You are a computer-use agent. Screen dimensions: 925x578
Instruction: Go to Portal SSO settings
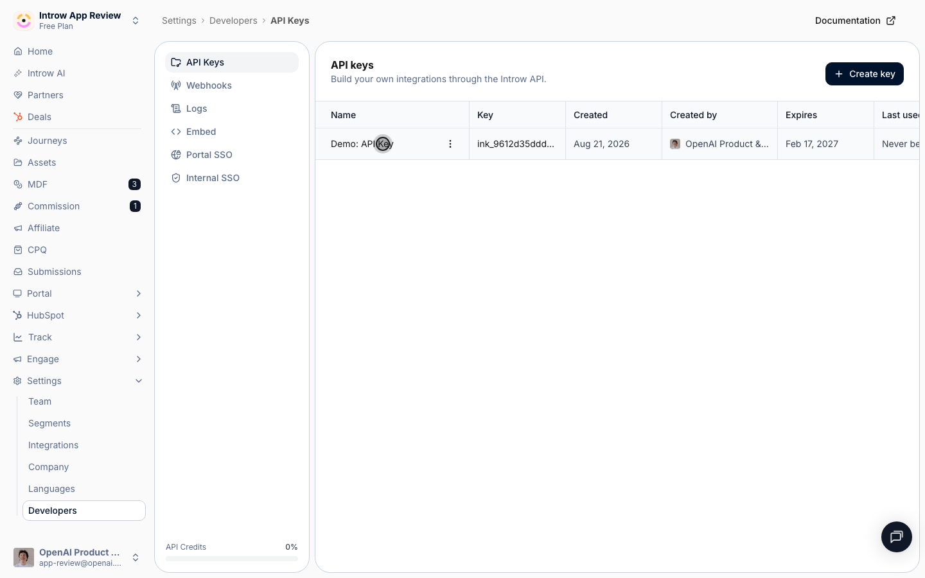(232, 155)
